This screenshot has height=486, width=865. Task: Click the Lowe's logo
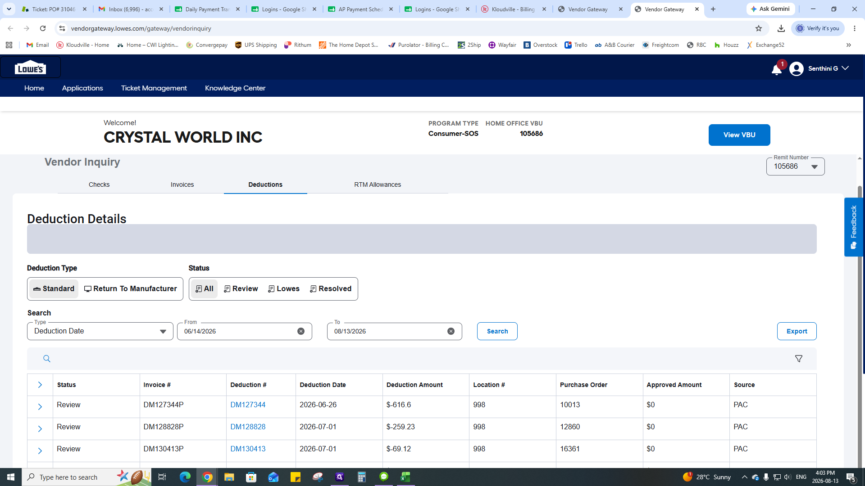(31, 67)
